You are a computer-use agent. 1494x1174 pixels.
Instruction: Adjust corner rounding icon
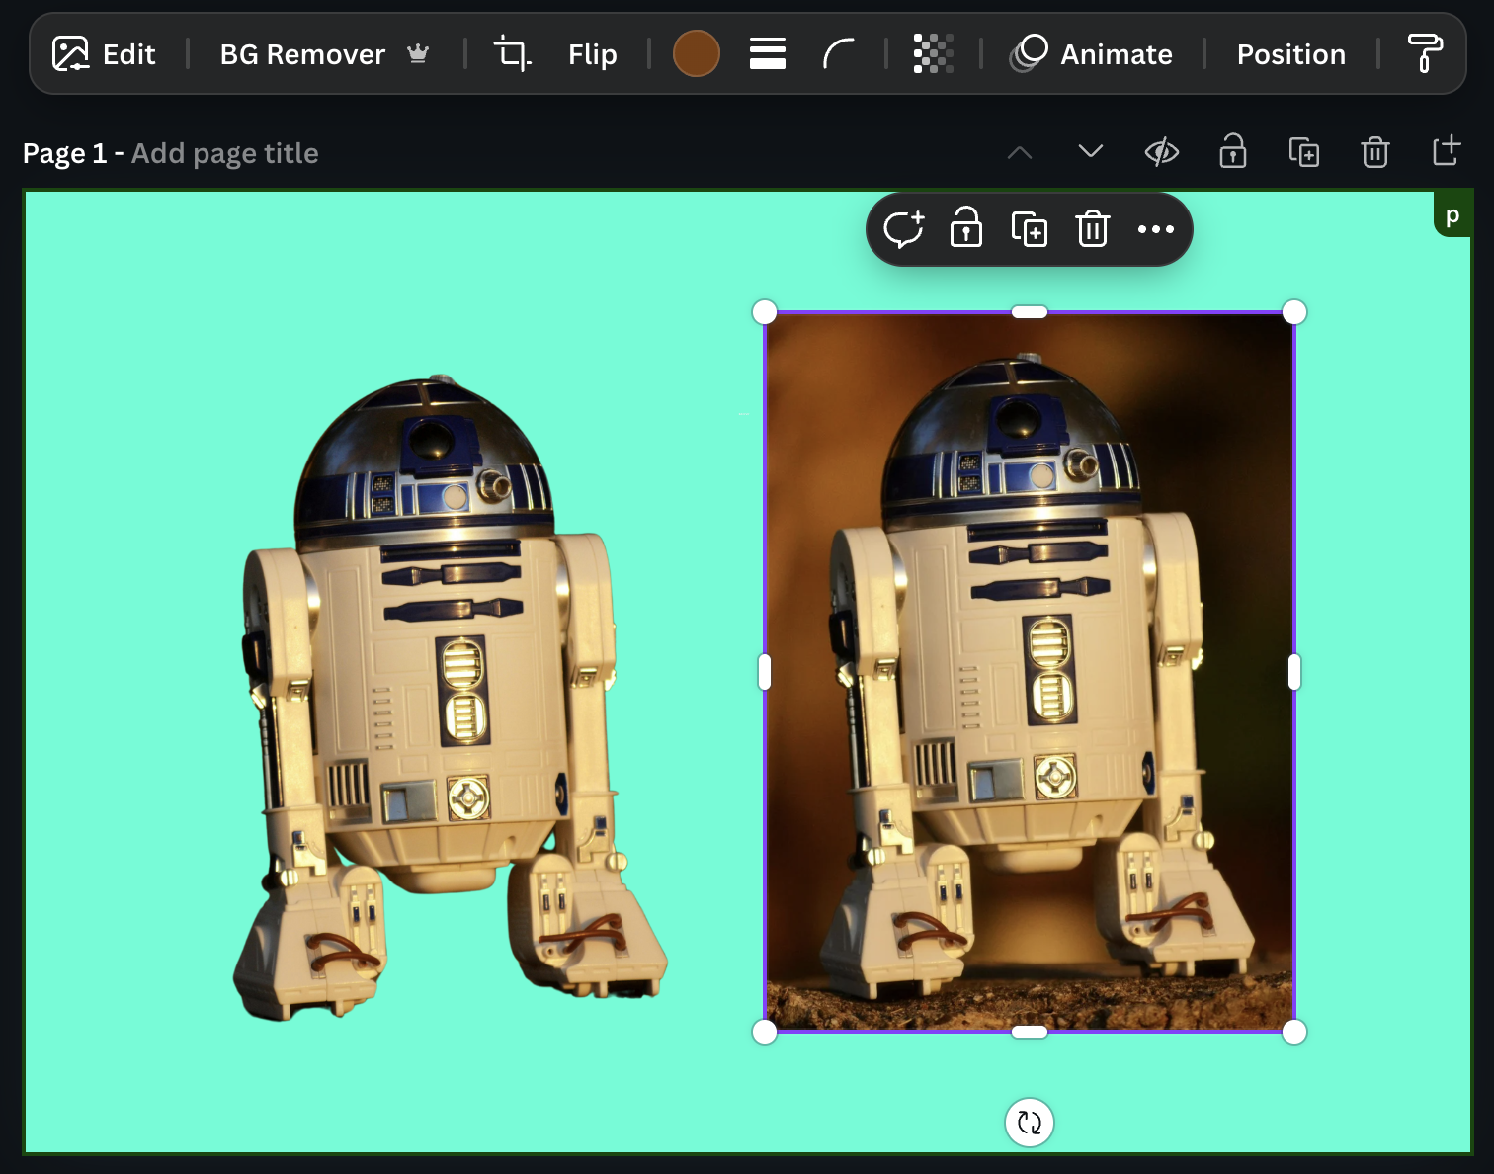pyautogui.click(x=838, y=53)
